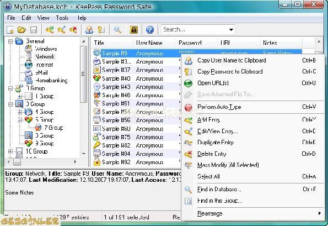The image size is (328, 226).
Task: Open the Edit menu
Action: (x=26, y=18)
